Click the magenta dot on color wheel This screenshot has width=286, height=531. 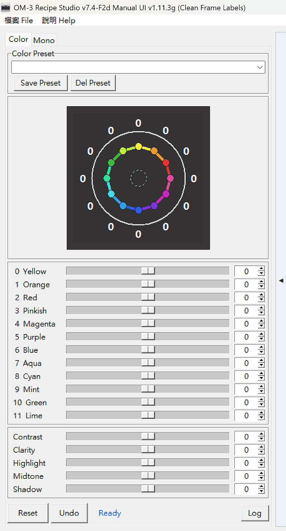(166, 194)
